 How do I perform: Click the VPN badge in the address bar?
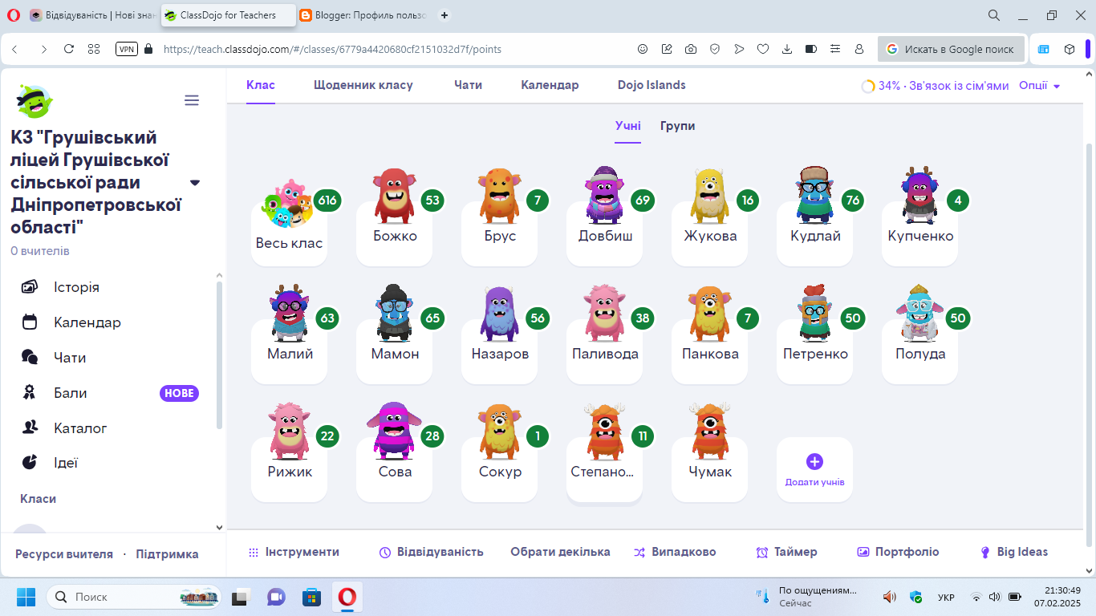coord(127,49)
